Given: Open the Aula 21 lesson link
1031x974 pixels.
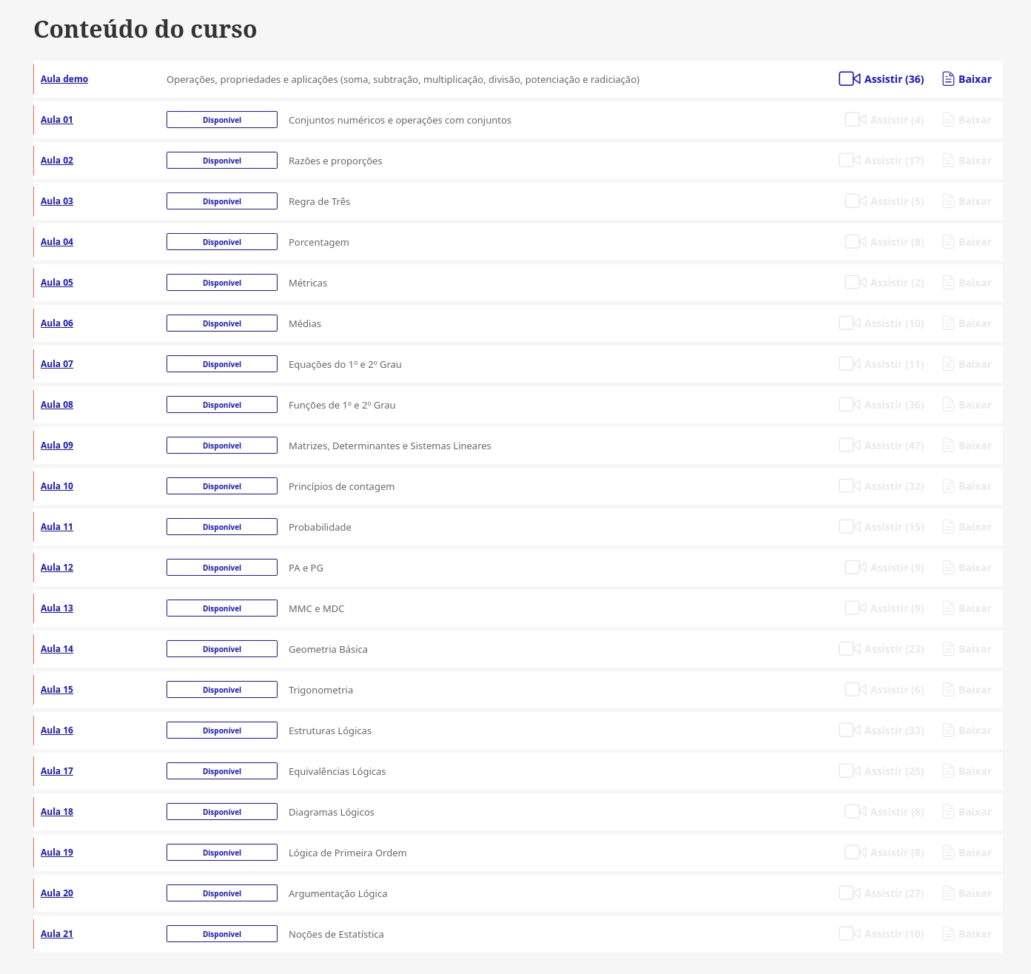Looking at the screenshot, I should (57, 934).
